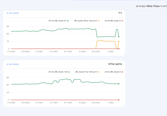
Task: Click 3.11.2021 date on desktop chart axis
Action: coord(39,103)
